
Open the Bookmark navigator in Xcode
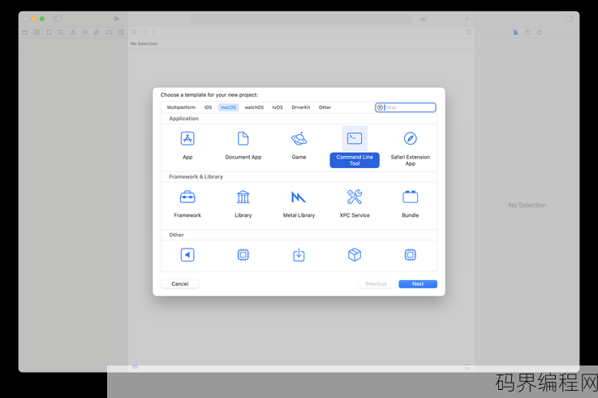(x=49, y=32)
